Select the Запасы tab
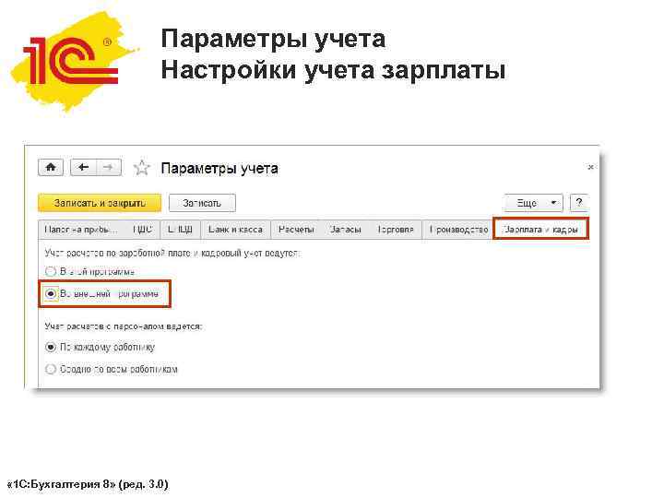This screenshot has width=664, height=498. pyautogui.click(x=346, y=230)
